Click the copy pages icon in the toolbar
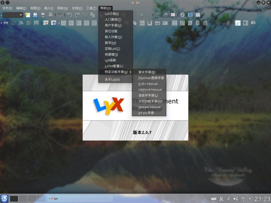The height and width of the screenshot is (203, 271). click(x=92, y=15)
